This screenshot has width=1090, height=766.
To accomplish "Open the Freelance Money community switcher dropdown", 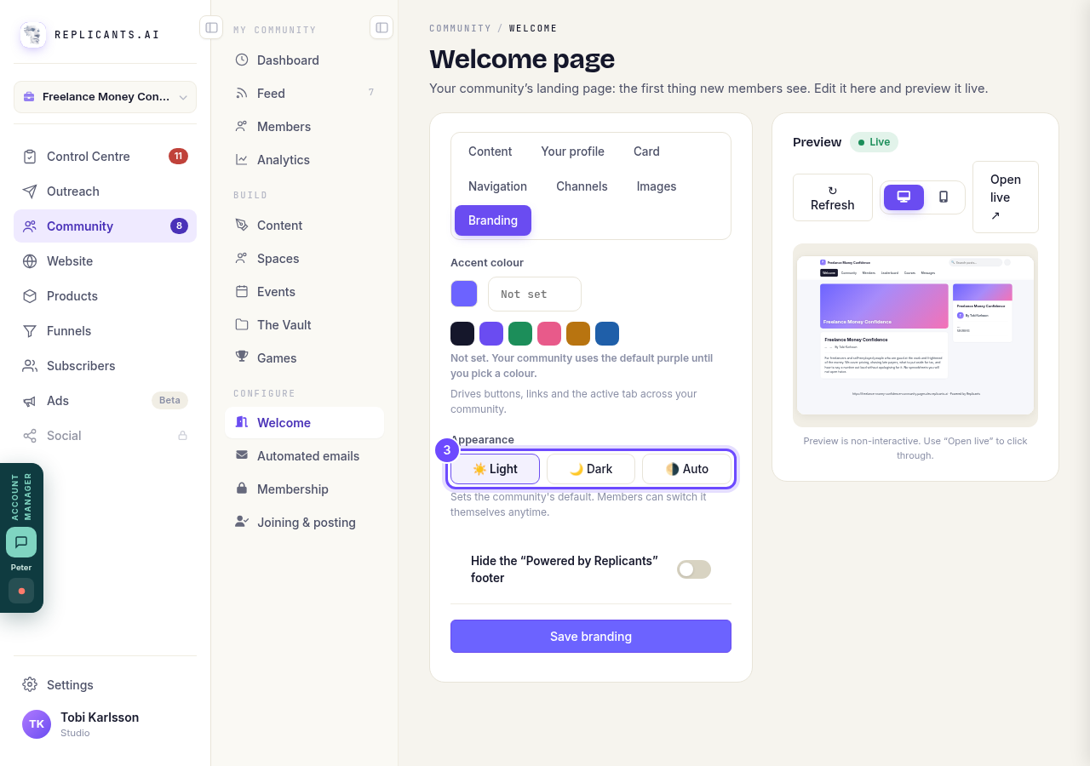I will click(105, 97).
